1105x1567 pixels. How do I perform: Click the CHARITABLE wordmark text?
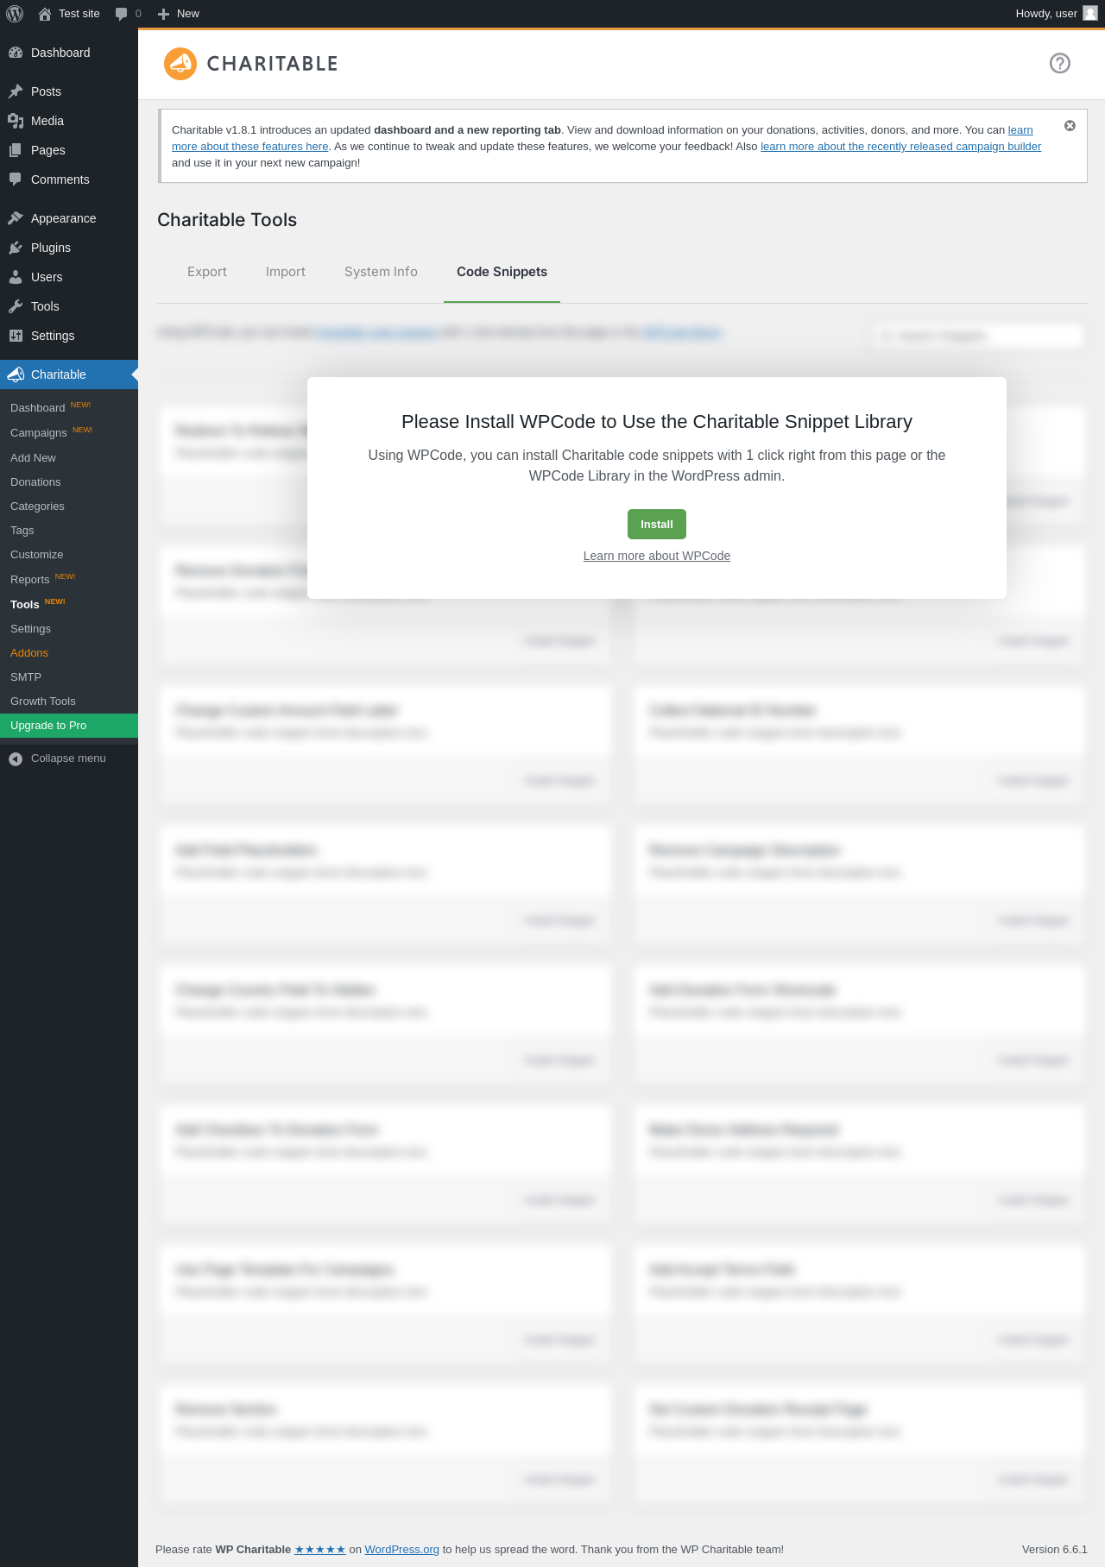272,64
